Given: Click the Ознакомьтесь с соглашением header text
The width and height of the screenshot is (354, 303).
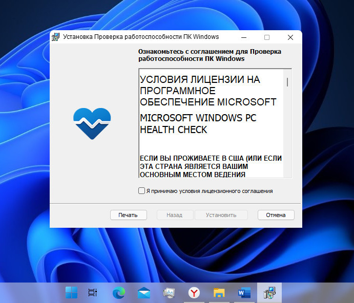Looking at the screenshot, I should pyautogui.click(x=210, y=55).
